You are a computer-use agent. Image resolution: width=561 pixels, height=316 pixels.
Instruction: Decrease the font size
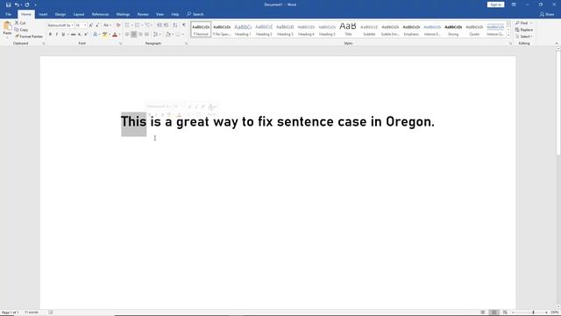point(97,25)
